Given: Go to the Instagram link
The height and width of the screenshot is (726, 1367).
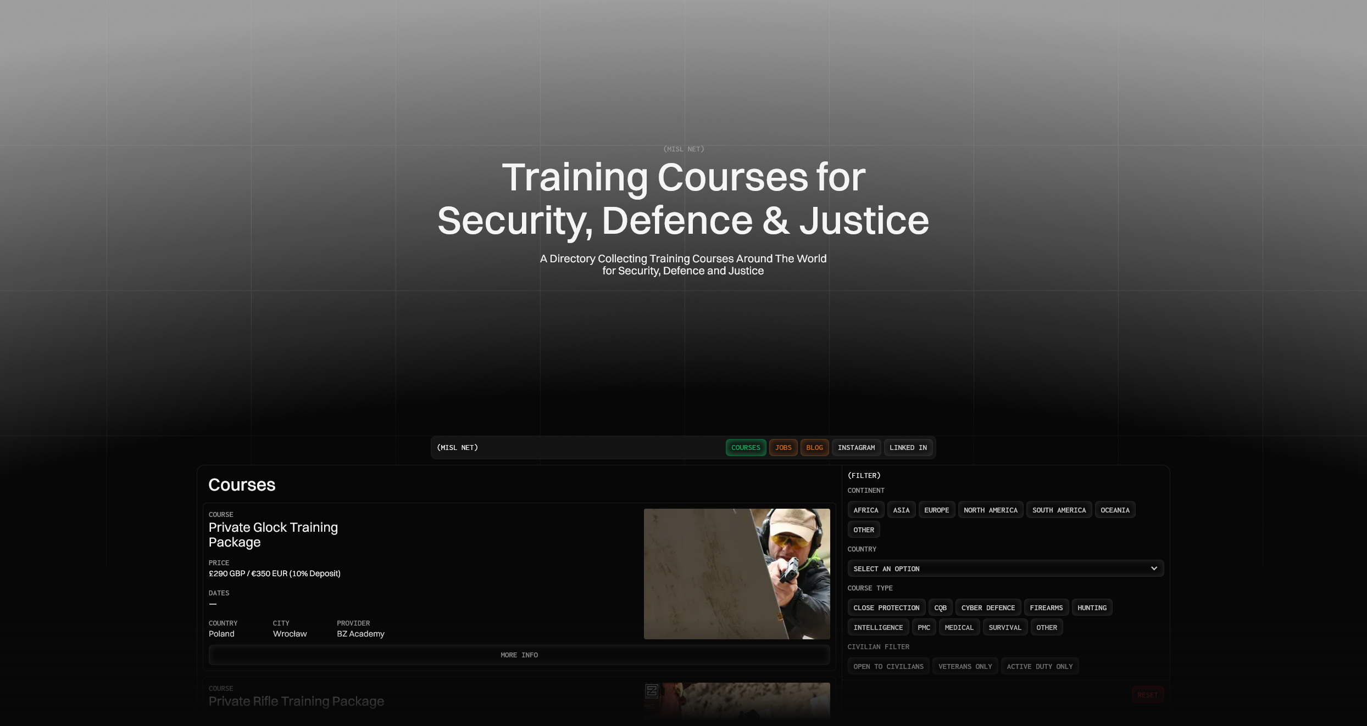Looking at the screenshot, I should click(x=856, y=448).
